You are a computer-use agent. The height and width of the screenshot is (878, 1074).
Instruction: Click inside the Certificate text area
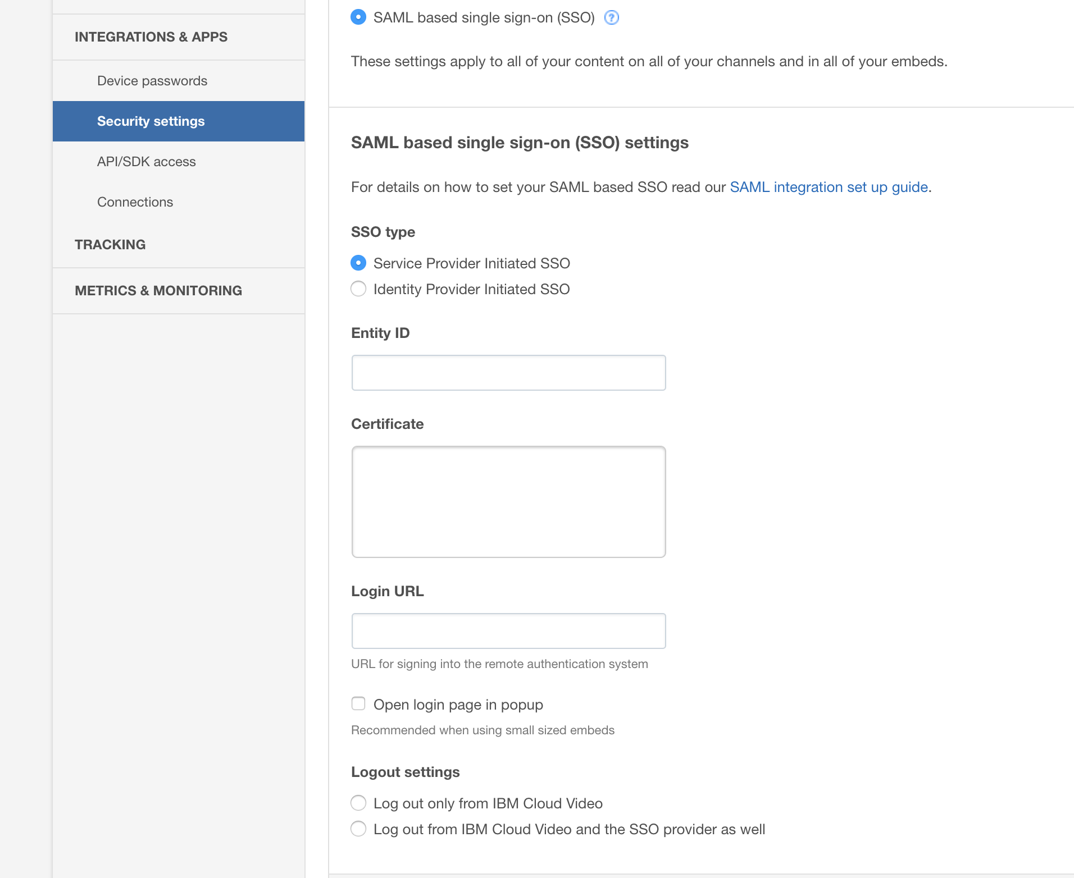pyautogui.click(x=509, y=502)
